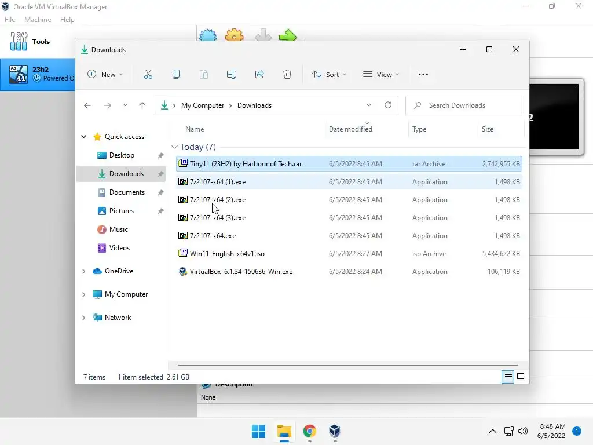Select the 7z2107-x64 (1).exe file

349,181
